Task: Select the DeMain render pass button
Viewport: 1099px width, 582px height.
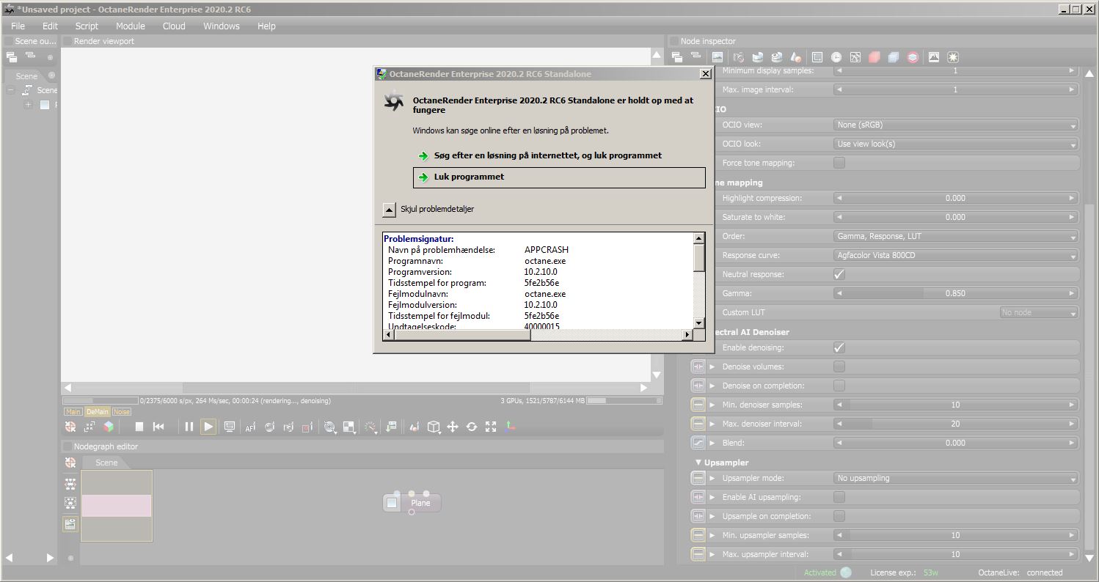Action: point(97,412)
